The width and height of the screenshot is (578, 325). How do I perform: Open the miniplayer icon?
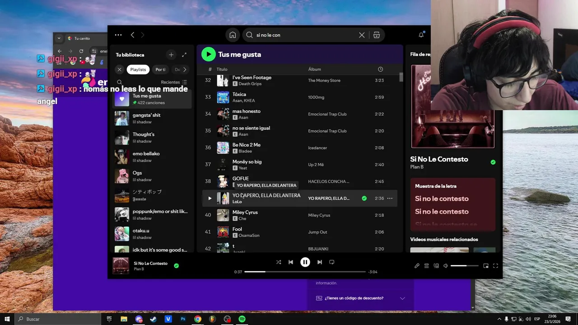(x=486, y=266)
